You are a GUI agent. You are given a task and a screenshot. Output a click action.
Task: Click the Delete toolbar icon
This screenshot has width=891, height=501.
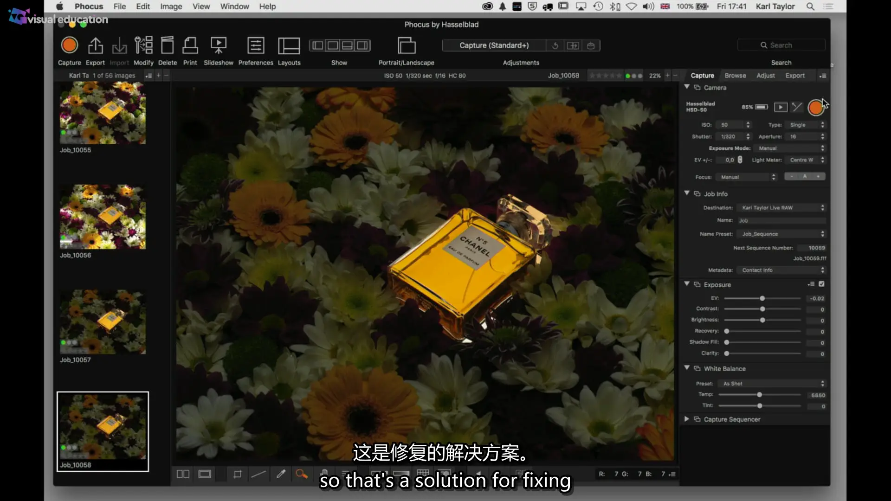167,45
